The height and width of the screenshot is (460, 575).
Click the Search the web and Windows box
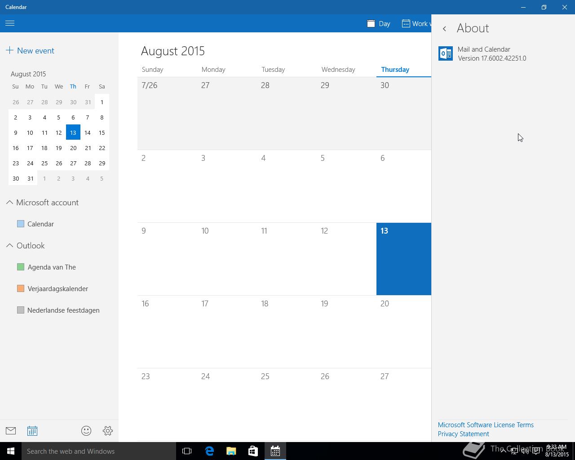(x=99, y=451)
